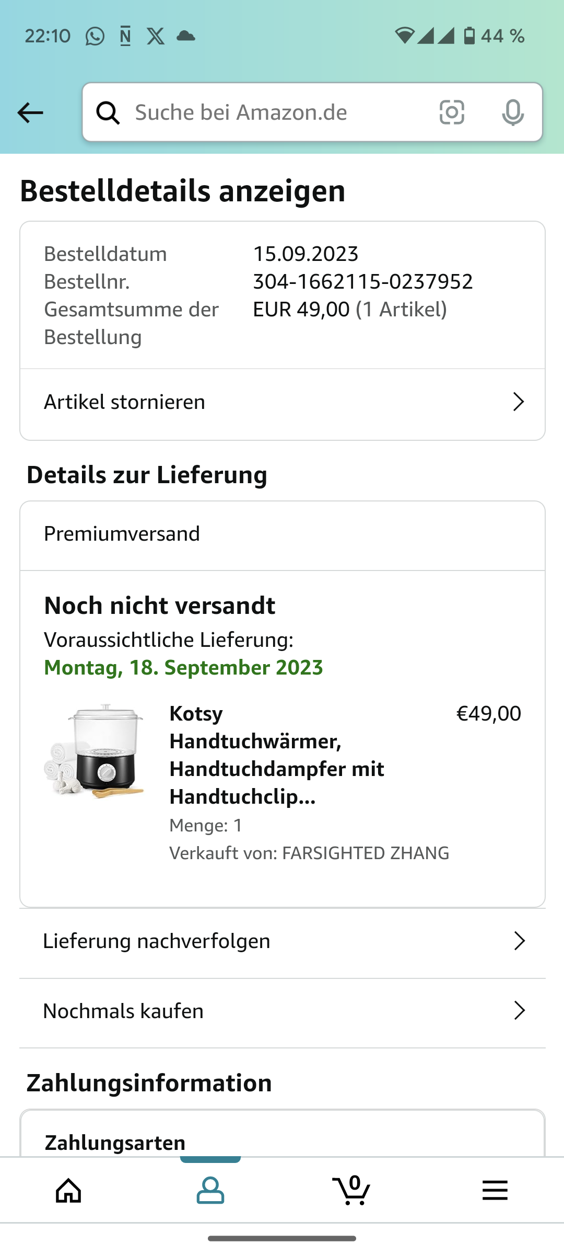Tap Artikel stornieren option
The image size is (564, 1255).
(125, 402)
